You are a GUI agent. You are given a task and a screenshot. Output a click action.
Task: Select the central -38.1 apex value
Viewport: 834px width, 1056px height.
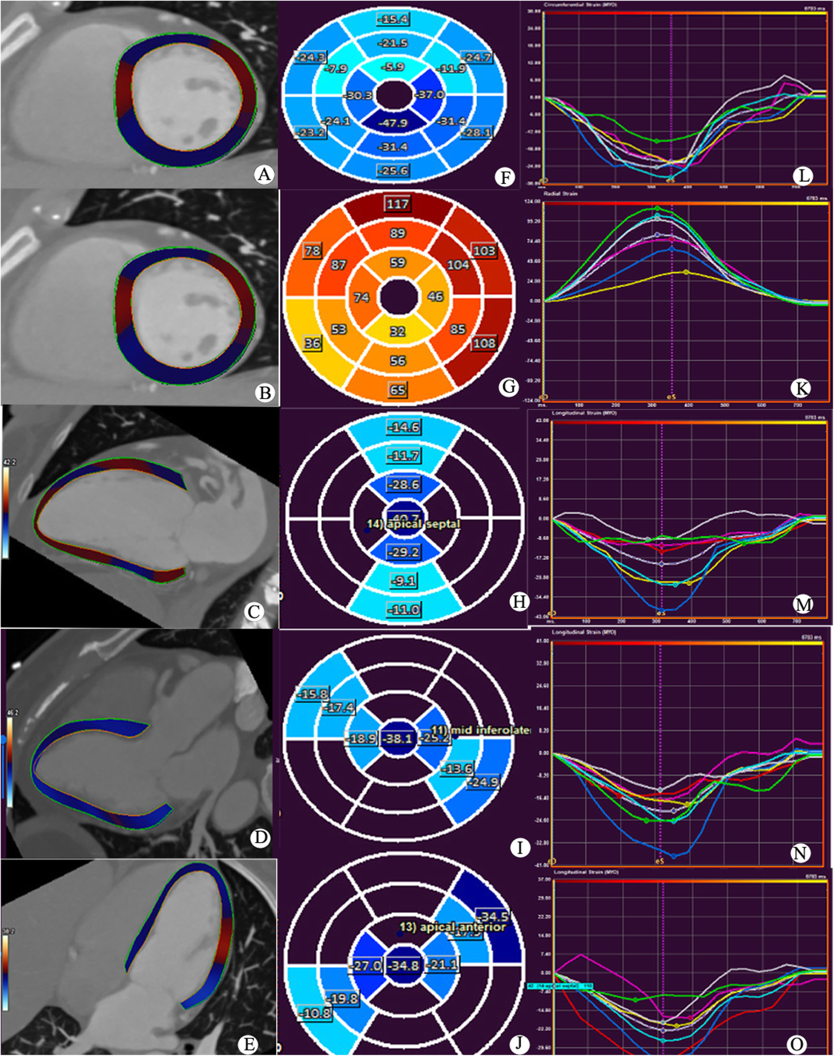pyautogui.click(x=398, y=738)
